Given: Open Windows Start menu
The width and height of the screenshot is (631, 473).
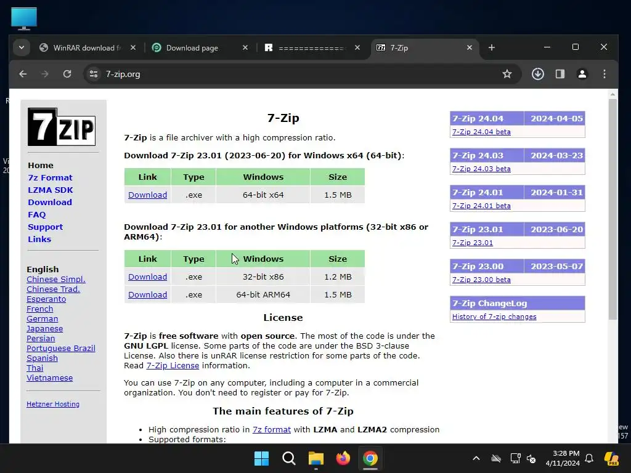Looking at the screenshot, I should pos(261,458).
